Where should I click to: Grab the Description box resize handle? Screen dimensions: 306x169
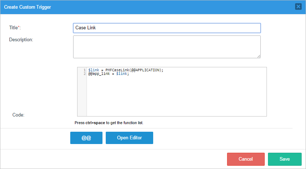tap(259, 56)
